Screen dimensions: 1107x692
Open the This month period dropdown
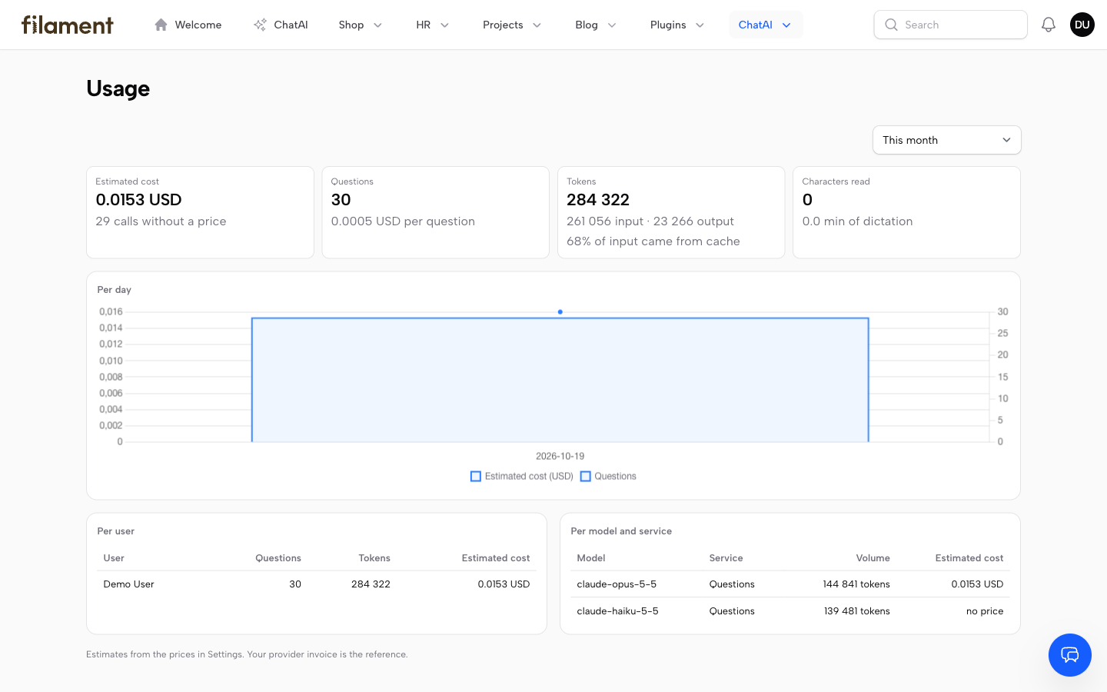(x=947, y=140)
